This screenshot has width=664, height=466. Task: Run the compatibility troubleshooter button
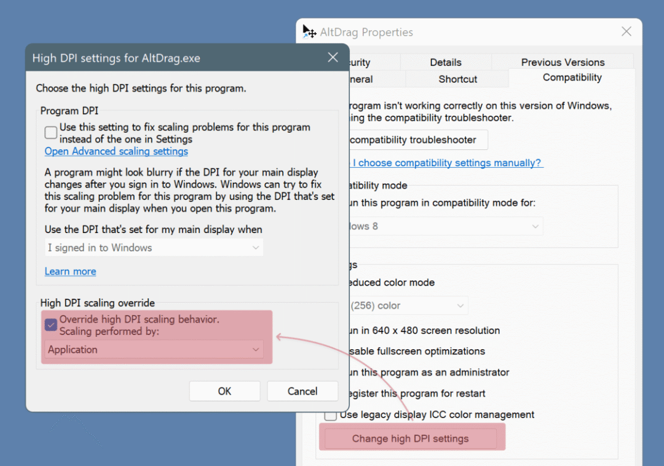419,140
